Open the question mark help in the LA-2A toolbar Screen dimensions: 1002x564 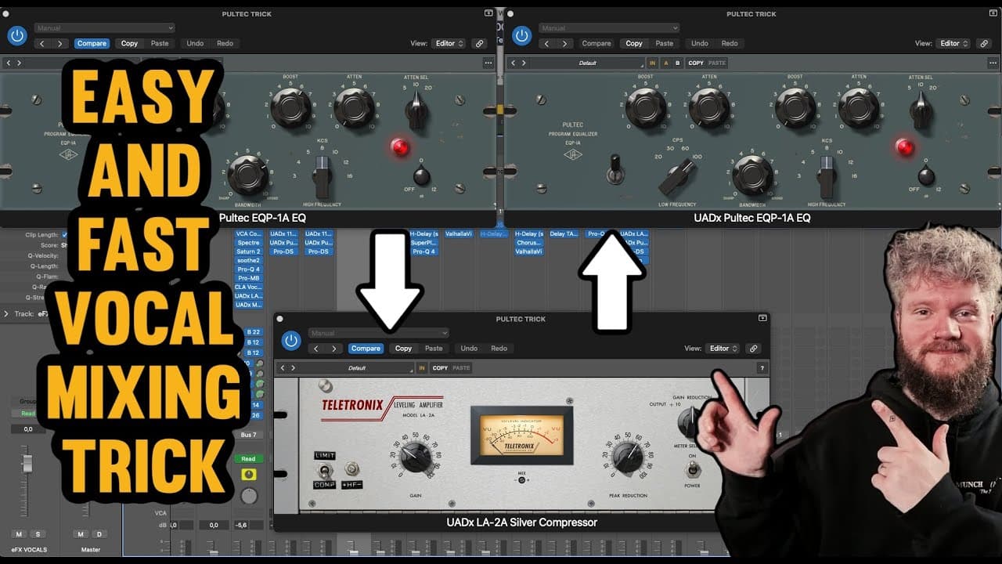[x=762, y=368]
